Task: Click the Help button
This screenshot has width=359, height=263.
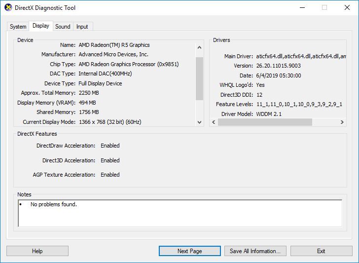Action: click(x=37, y=251)
